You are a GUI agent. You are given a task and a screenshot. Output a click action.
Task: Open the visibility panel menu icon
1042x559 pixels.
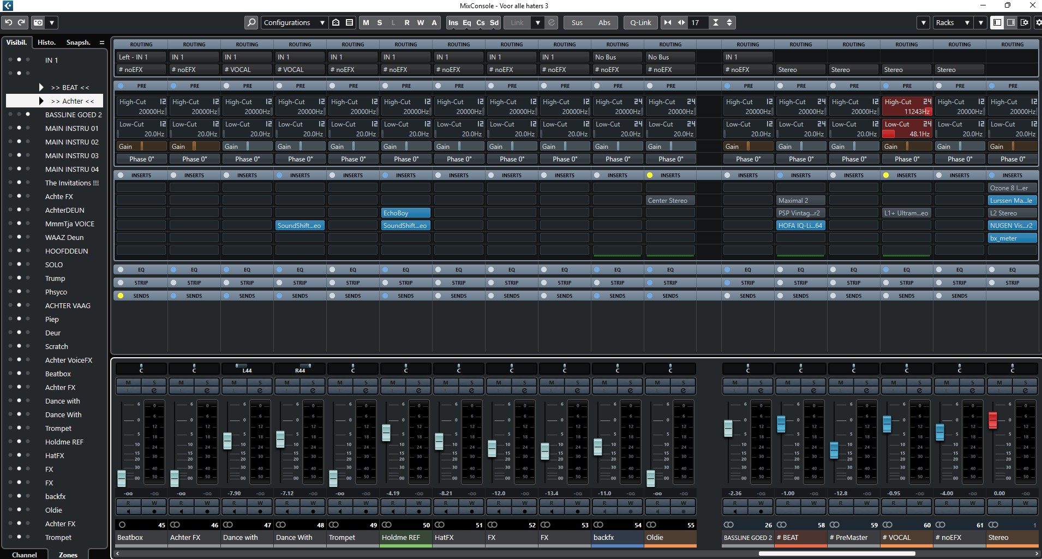pyautogui.click(x=101, y=42)
